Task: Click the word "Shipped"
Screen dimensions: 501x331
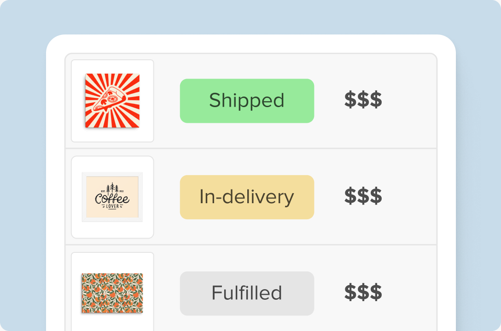Action: (247, 101)
